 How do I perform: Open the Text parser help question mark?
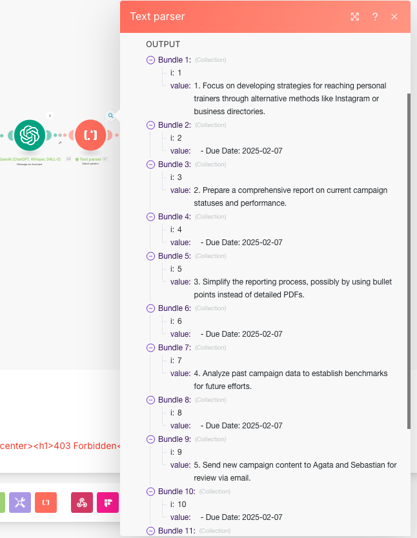pos(374,17)
